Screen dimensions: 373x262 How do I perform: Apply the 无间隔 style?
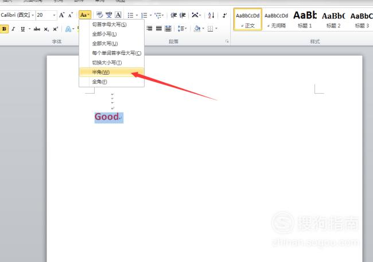(x=276, y=20)
